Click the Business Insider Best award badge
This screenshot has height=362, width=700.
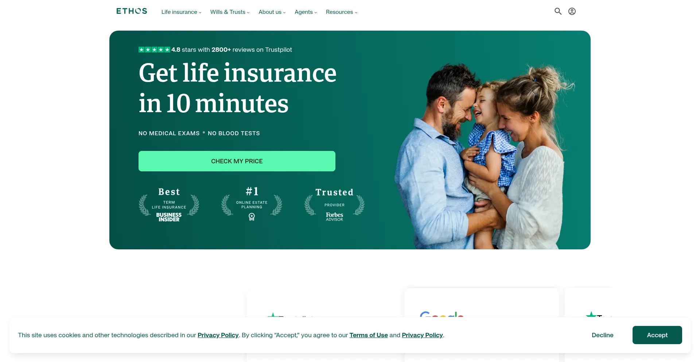169,205
